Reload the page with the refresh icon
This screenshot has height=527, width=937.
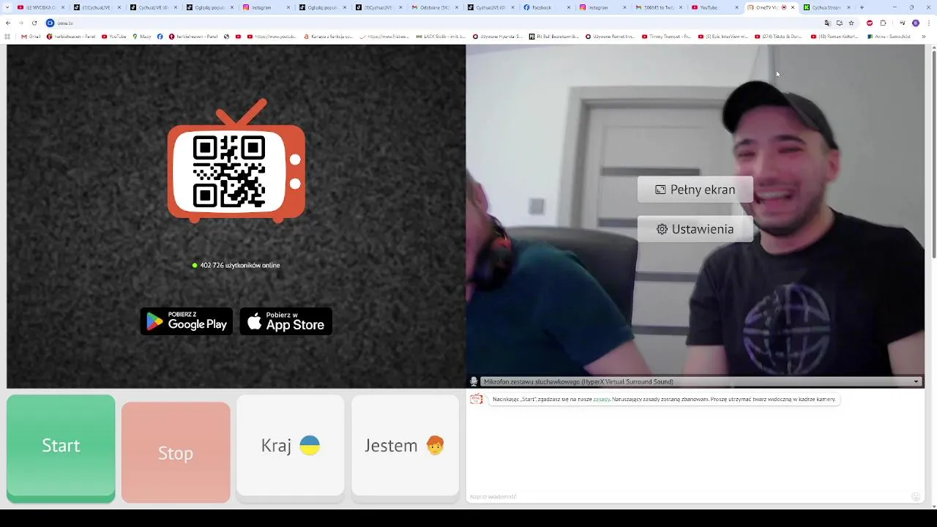point(34,23)
